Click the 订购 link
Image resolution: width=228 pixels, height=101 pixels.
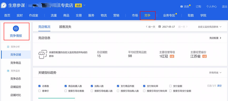point(198,7)
